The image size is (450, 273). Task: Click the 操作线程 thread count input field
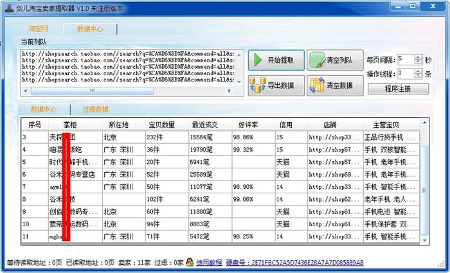click(x=406, y=73)
